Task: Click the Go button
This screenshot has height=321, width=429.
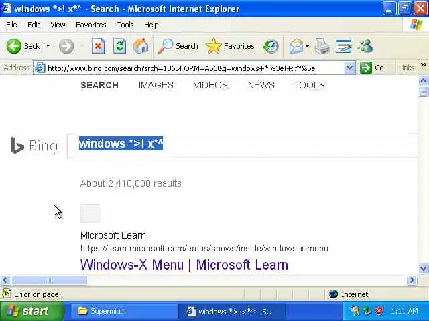Action: [372, 68]
